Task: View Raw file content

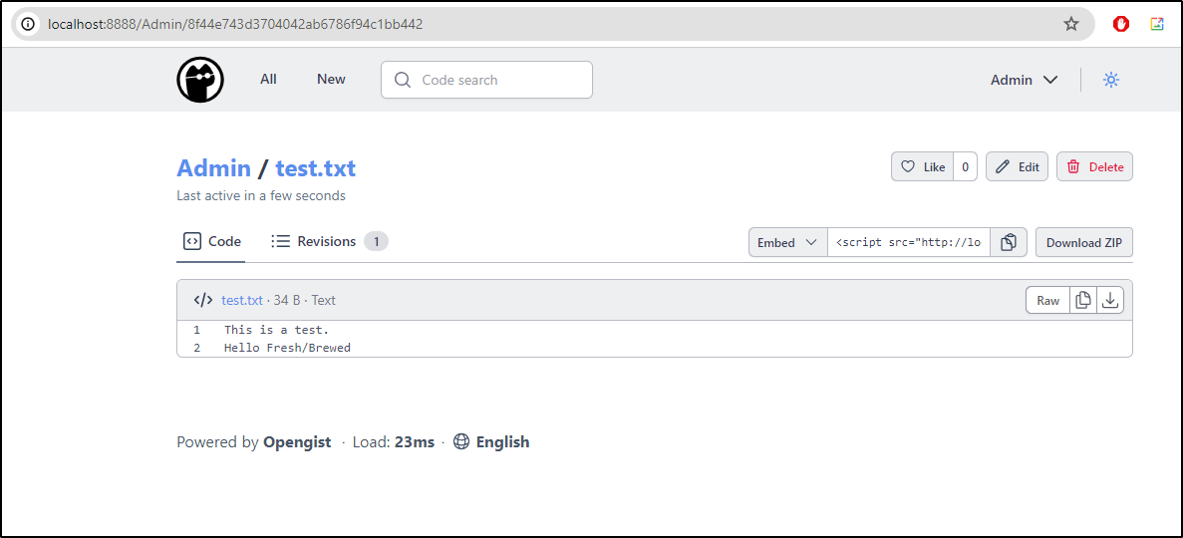Action: [x=1047, y=300]
